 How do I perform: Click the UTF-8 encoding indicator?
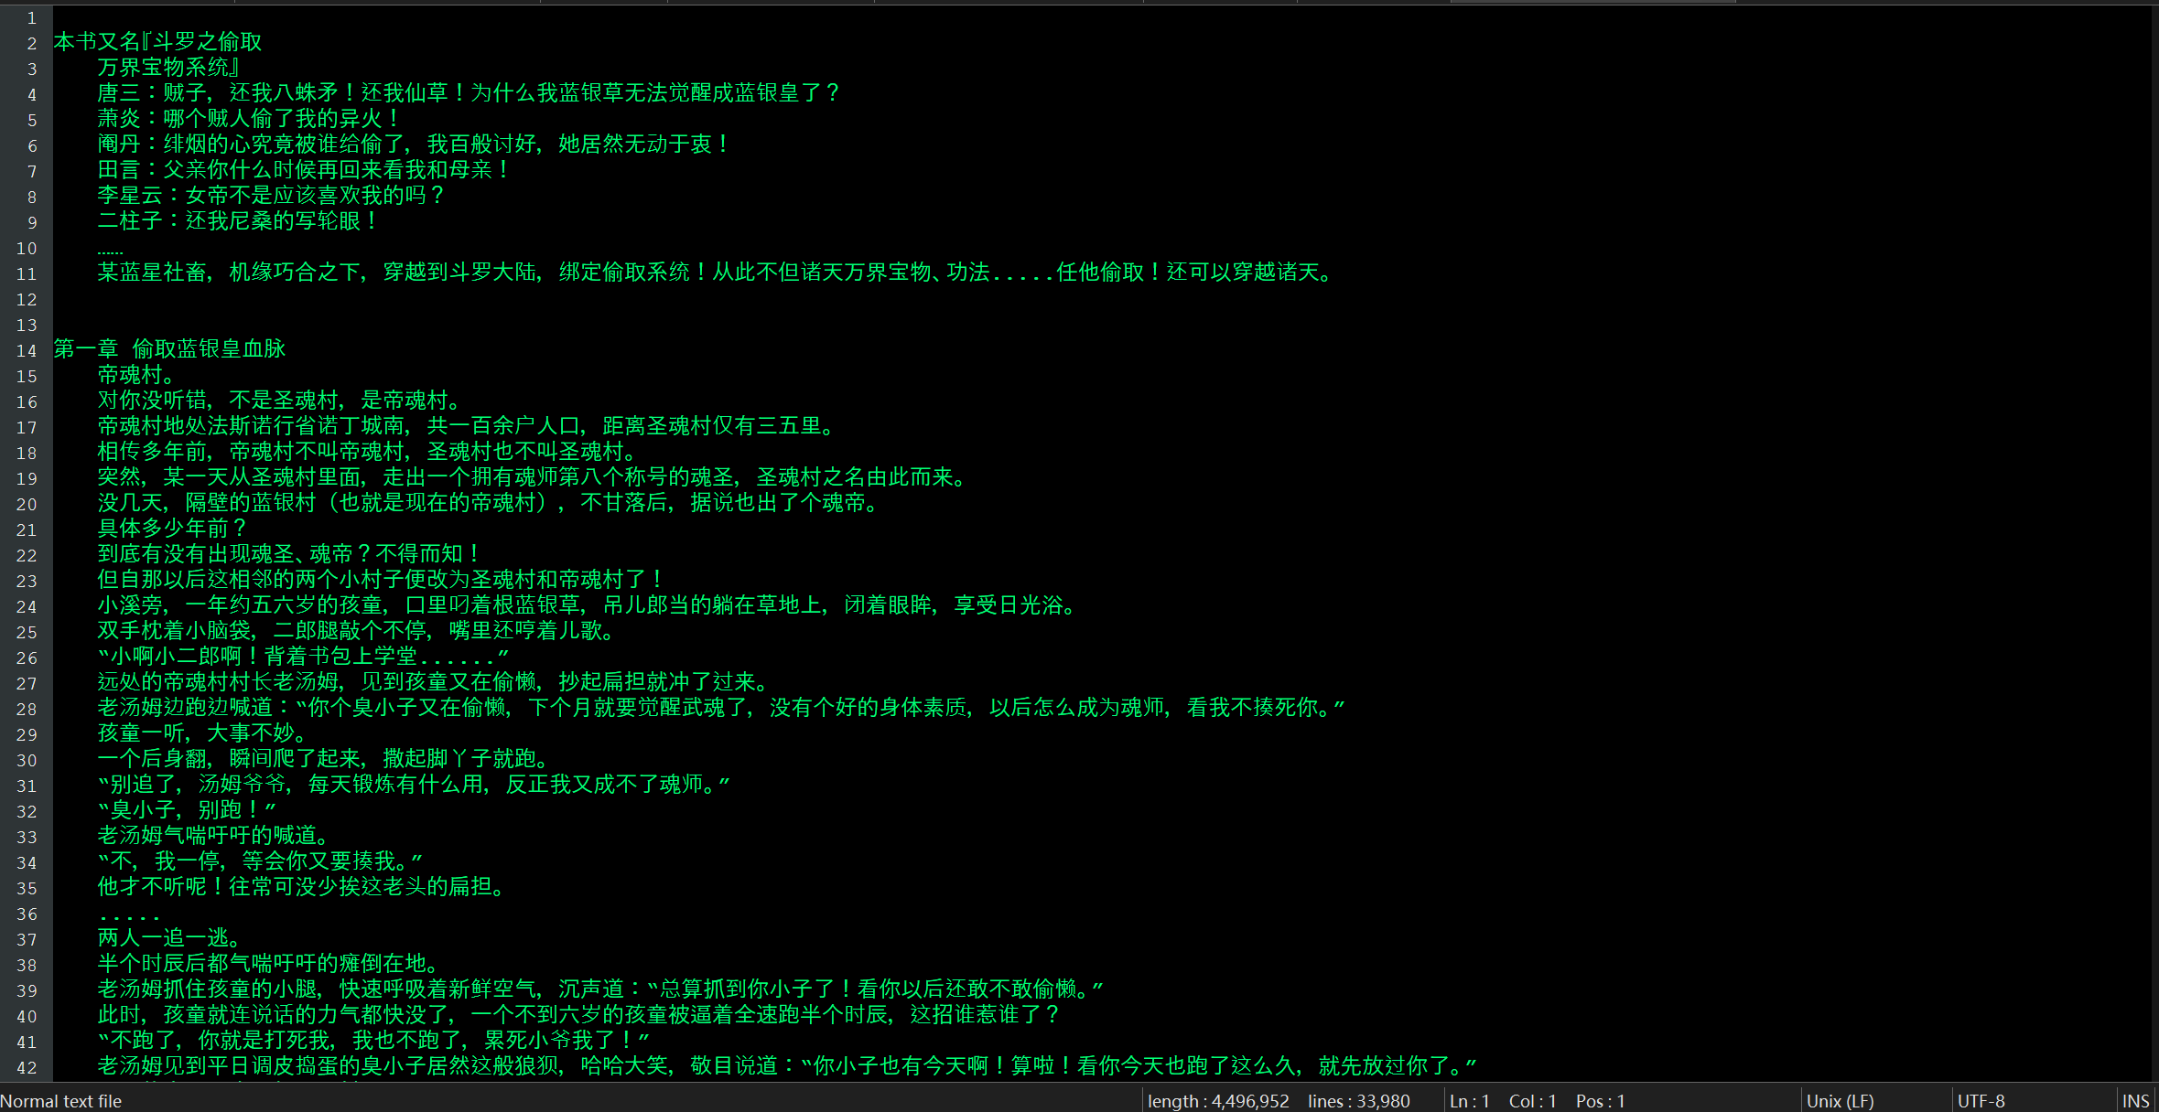[x=1981, y=1101]
